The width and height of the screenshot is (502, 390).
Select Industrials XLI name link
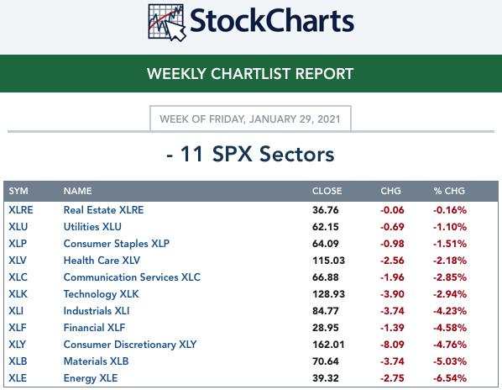pos(97,311)
